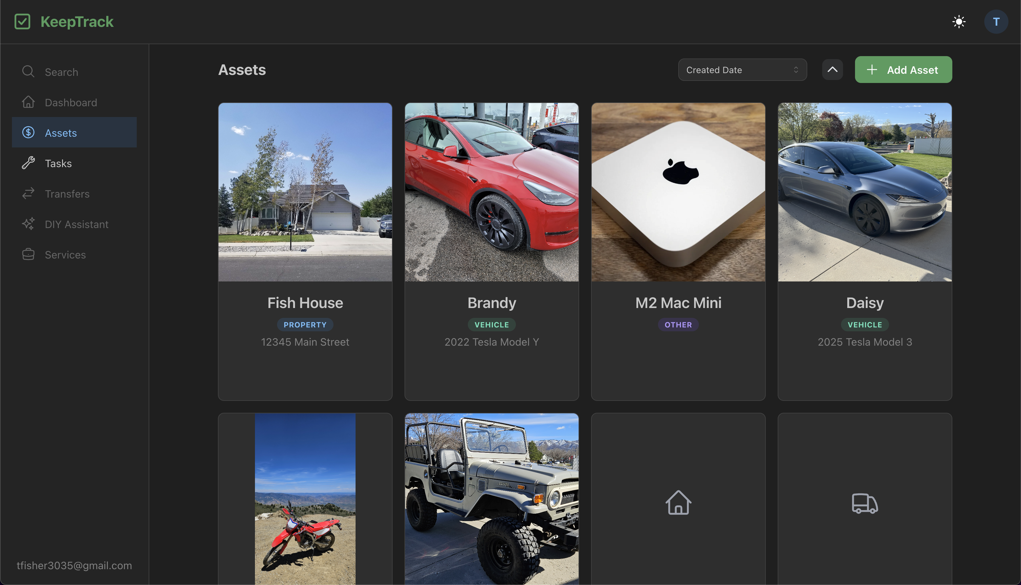Open the Assets dollar-sign icon
1021x585 pixels.
28,133
